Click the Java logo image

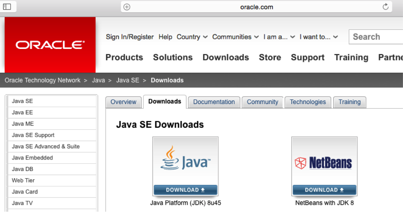(185, 161)
